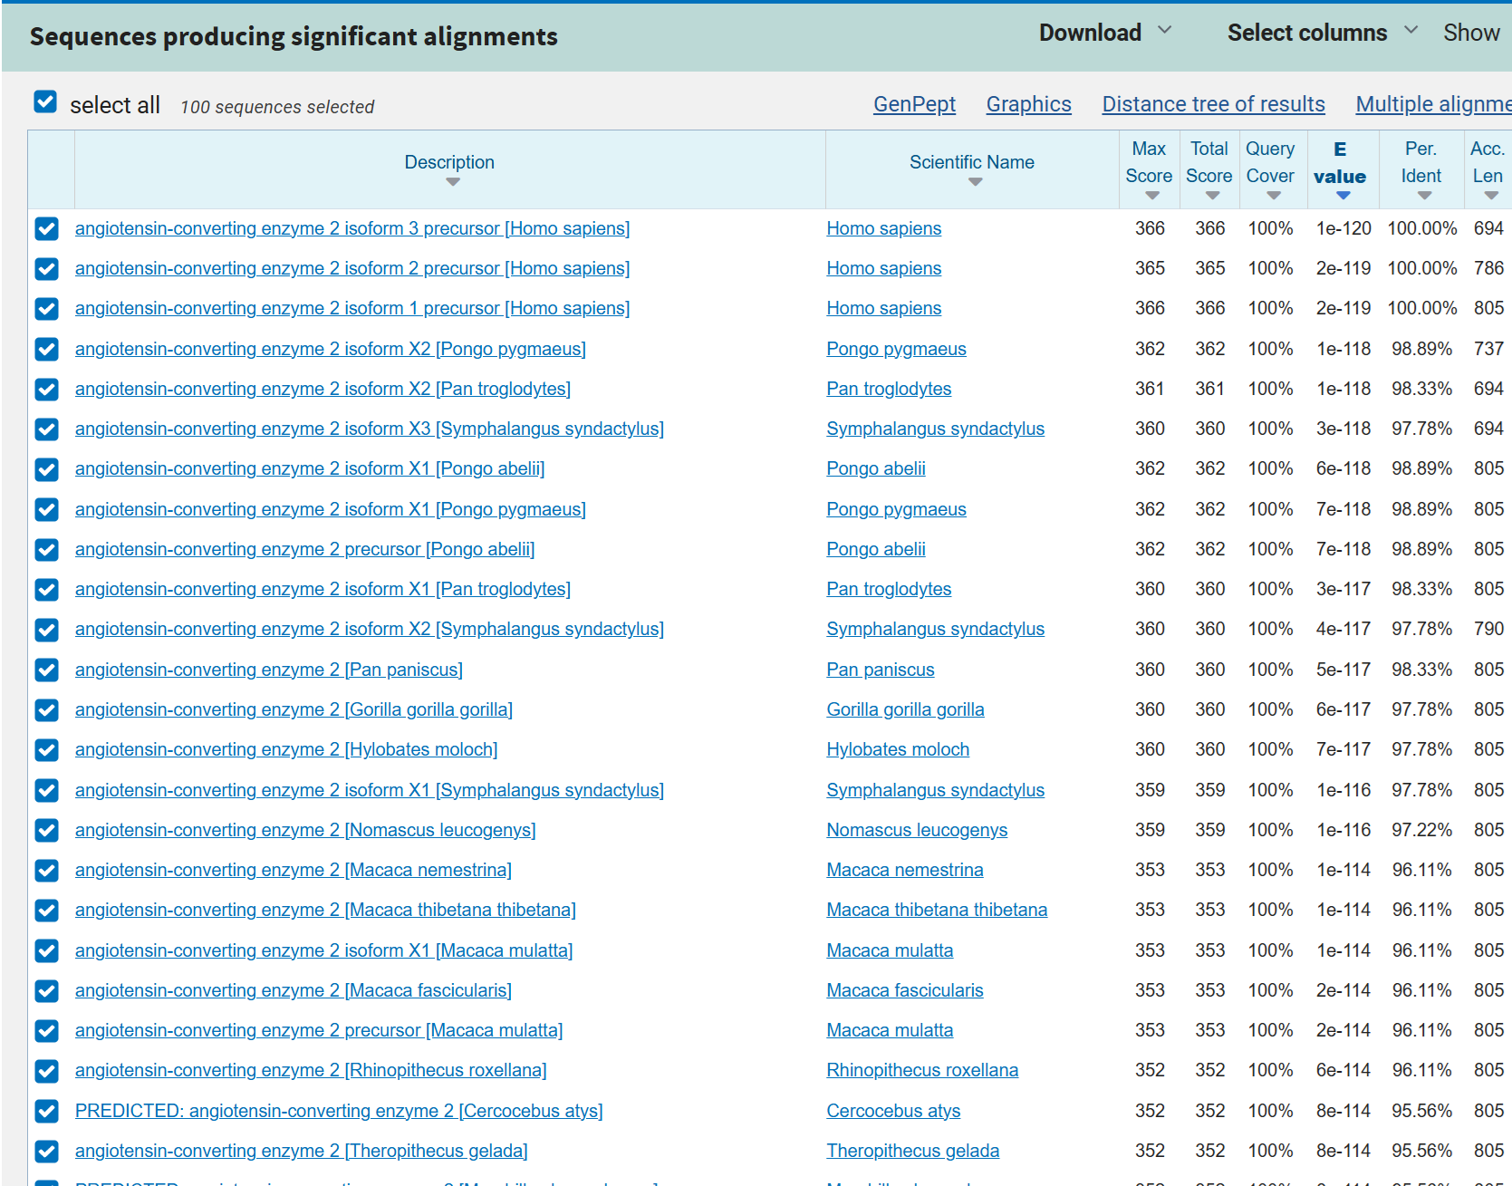Click the Query Cover sort arrow
The width and height of the screenshot is (1512, 1186).
[1273, 196]
